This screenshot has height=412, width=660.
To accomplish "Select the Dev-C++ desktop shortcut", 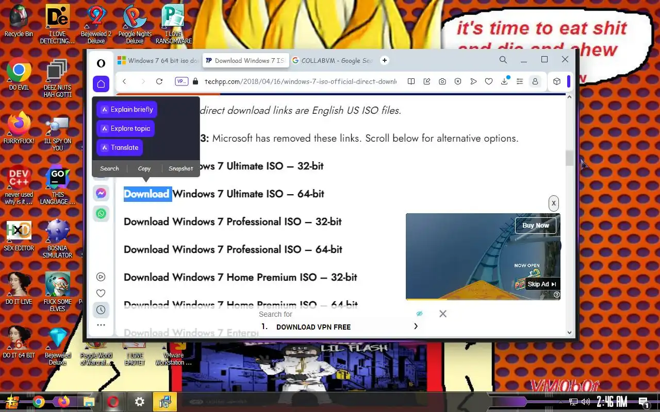I will 19,185.
